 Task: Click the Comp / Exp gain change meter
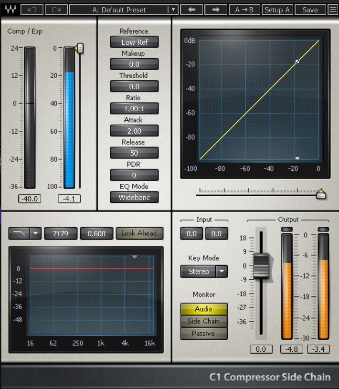coord(30,117)
